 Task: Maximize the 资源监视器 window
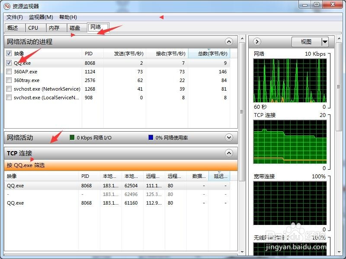(x=317, y=4)
